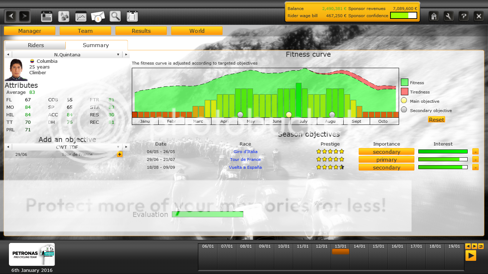Toggle Tour de France importance primary button
Viewport: 488px width, 274px height.
387,159
